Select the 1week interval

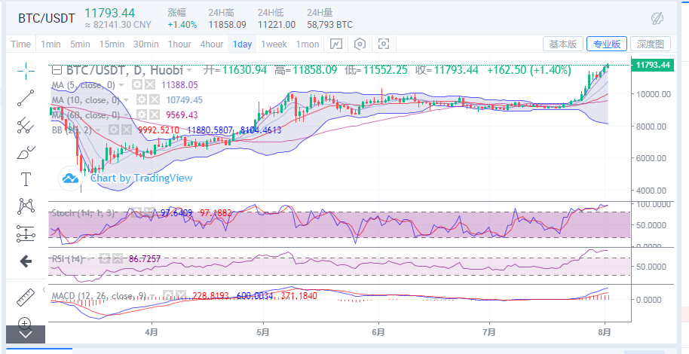coord(274,44)
